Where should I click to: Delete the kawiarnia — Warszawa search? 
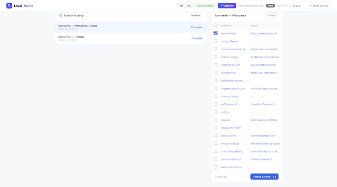point(271,16)
